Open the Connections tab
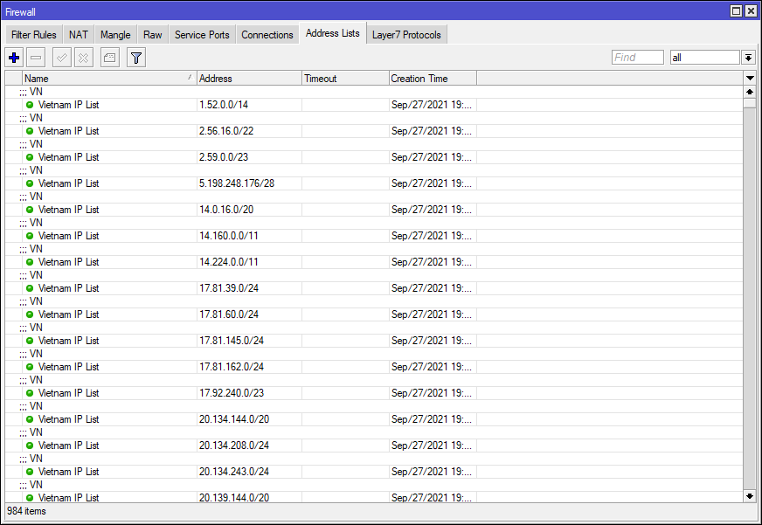 pos(267,35)
